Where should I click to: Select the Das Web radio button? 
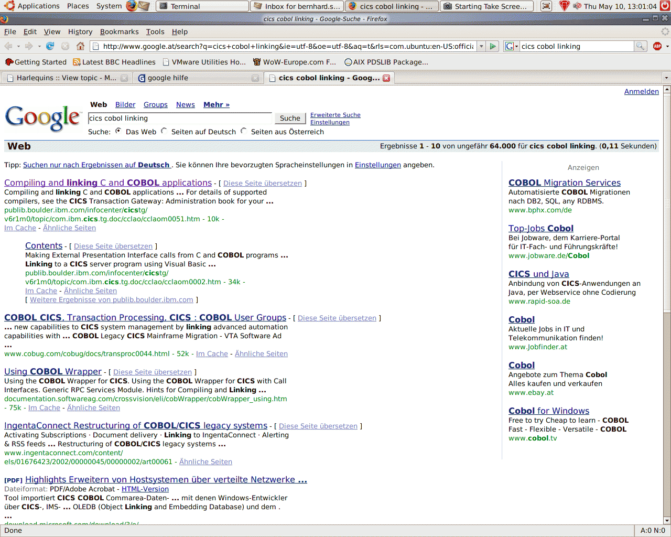[x=118, y=131]
